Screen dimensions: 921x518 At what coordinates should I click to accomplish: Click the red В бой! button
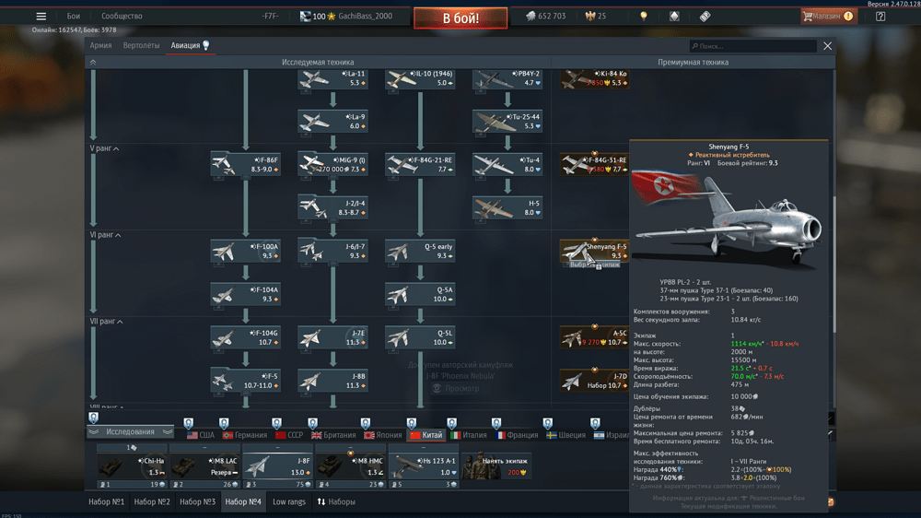[460, 18]
